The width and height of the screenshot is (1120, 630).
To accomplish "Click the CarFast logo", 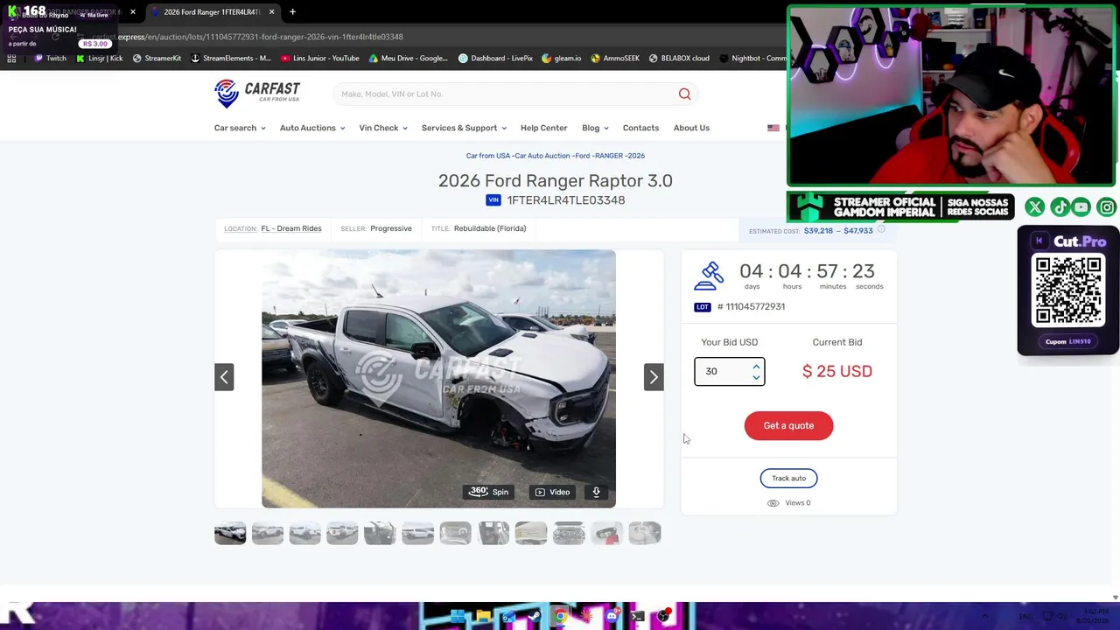I will 256,94.
